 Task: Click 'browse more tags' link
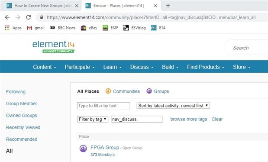[x=189, y=119]
